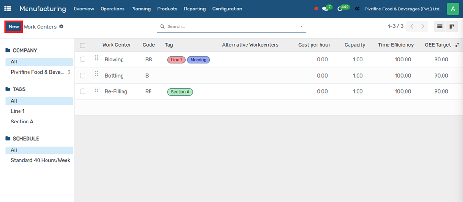Viewport: 463px width, 202px height.
Task: Open the Pivrifine company switcher
Action: [x=402, y=9]
